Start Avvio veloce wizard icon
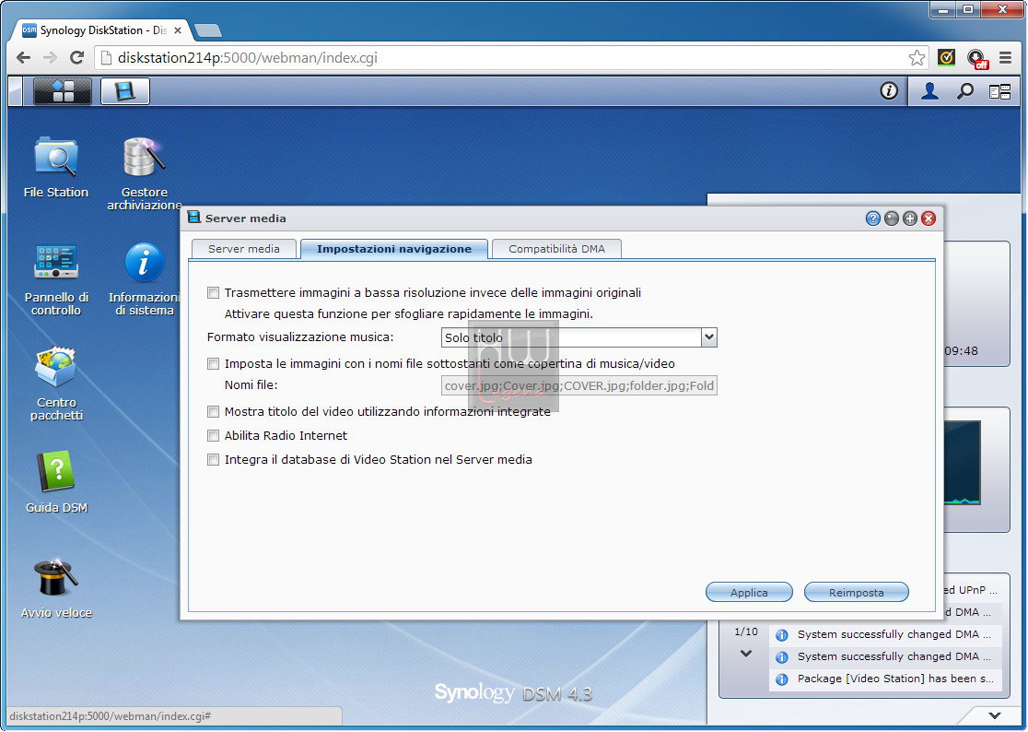 (x=56, y=587)
